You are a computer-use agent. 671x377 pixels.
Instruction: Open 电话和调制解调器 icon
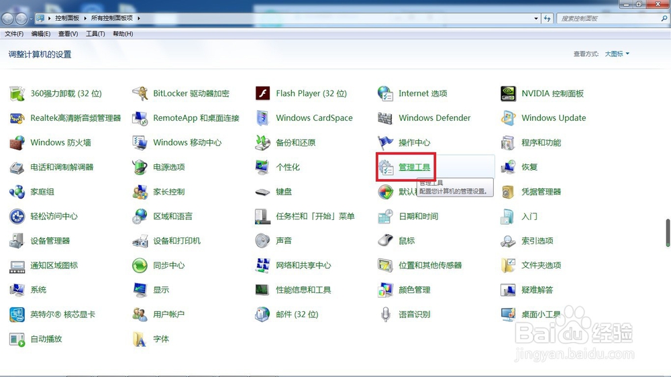[x=17, y=167]
